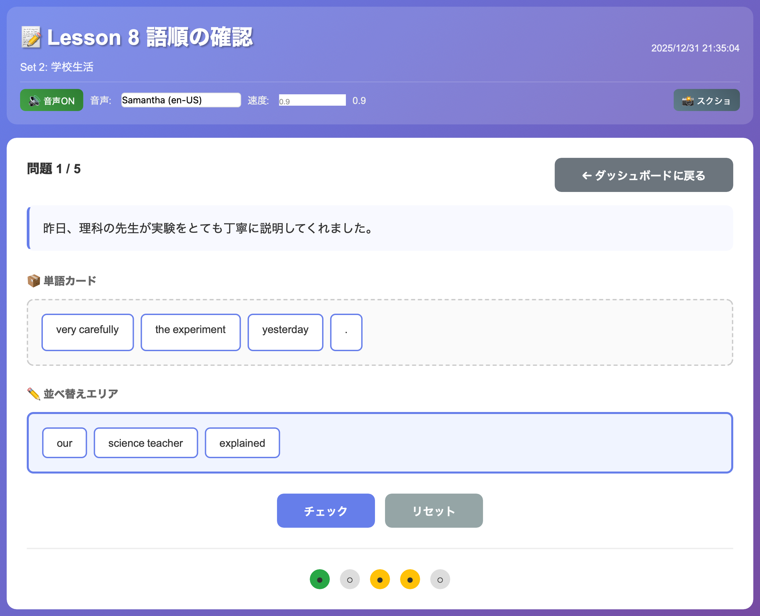This screenshot has width=760, height=616.
Task: Click the "science teacher" placed card
Action: point(146,442)
